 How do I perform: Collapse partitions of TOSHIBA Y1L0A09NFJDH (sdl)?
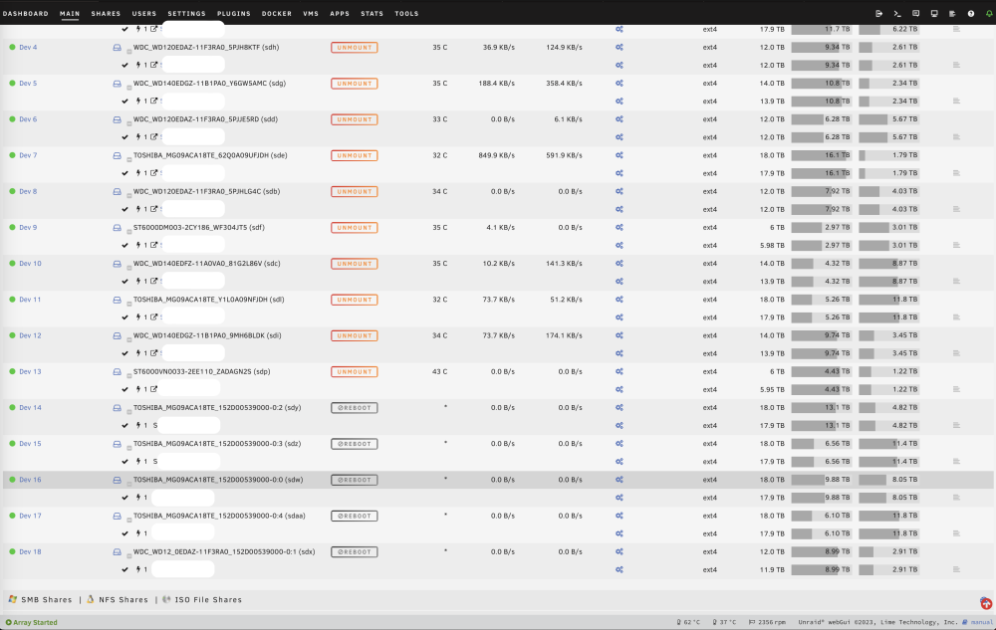point(128,304)
